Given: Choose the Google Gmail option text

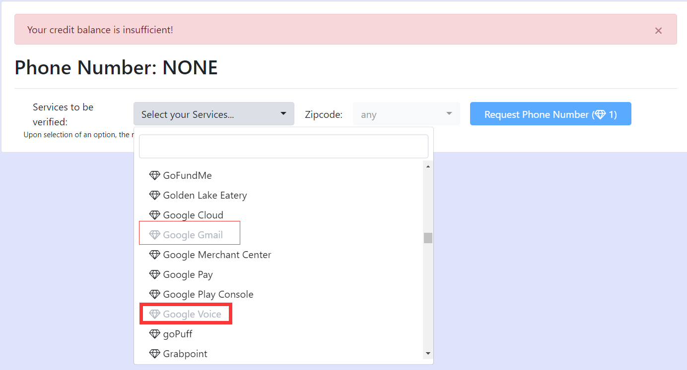Looking at the screenshot, I should [x=193, y=235].
